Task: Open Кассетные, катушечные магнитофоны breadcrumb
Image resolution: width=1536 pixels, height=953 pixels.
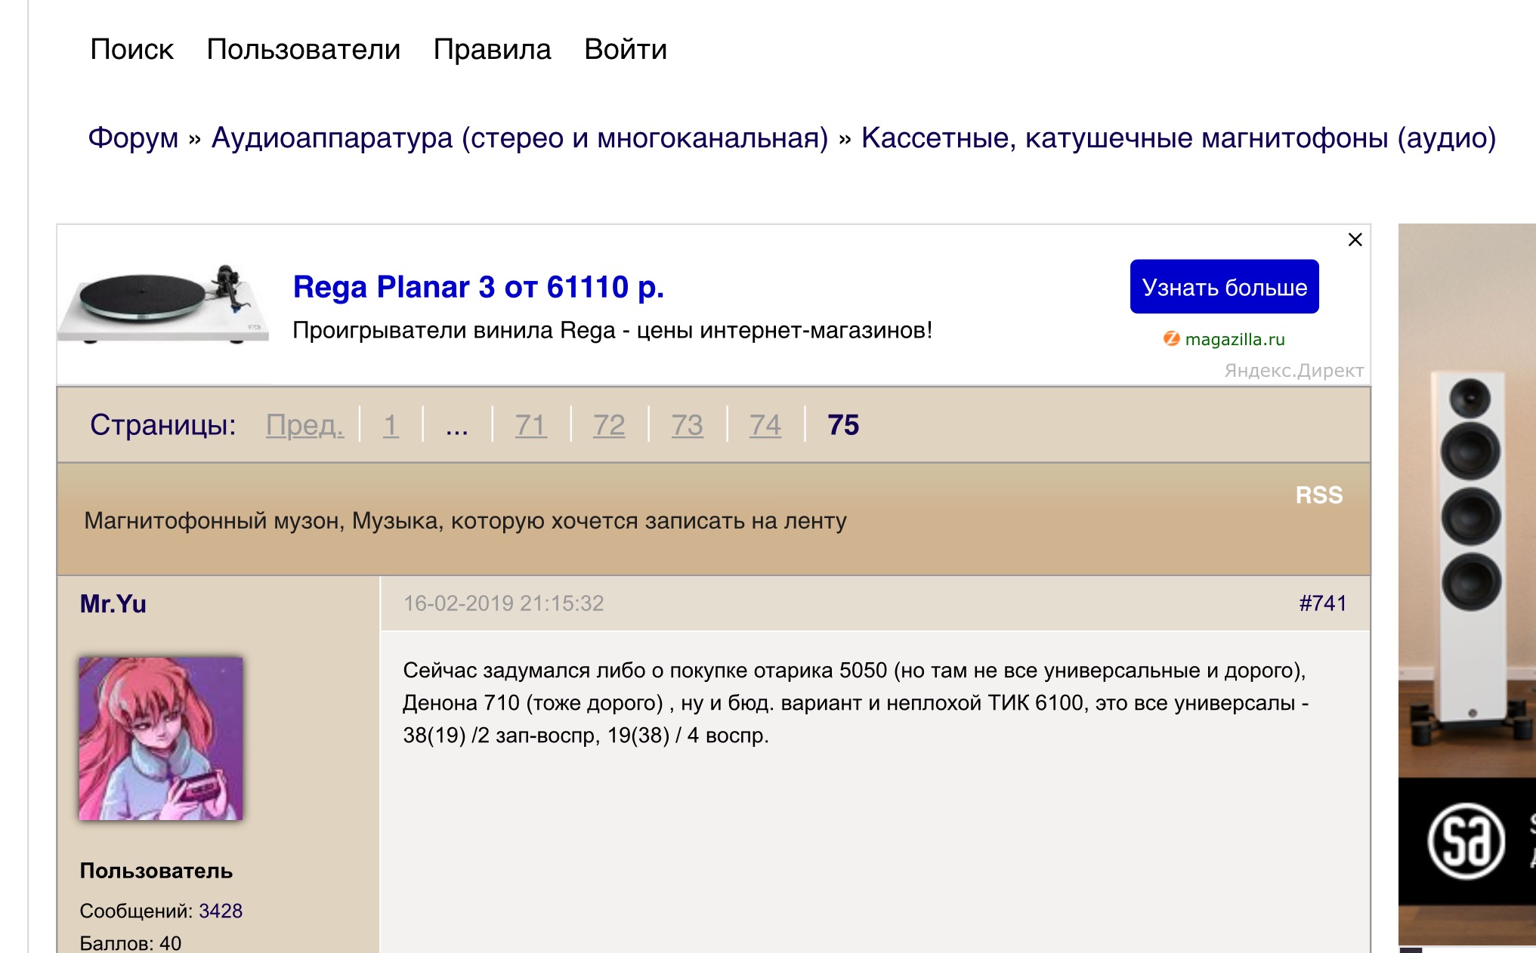Action: point(1178,138)
